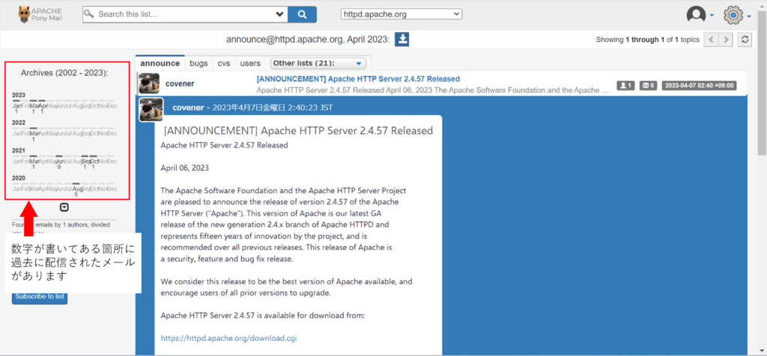Image resolution: width=767 pixels, height=356 pixels.
Task: Click the Apache Pony Mail logo
Action: coord(40,14)
